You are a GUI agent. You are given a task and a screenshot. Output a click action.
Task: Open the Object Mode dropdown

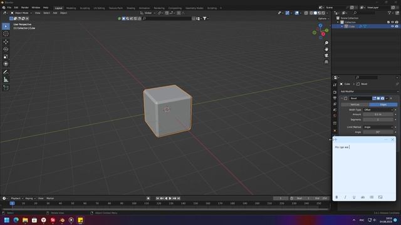pyautogui.click(x=21, y=13)
